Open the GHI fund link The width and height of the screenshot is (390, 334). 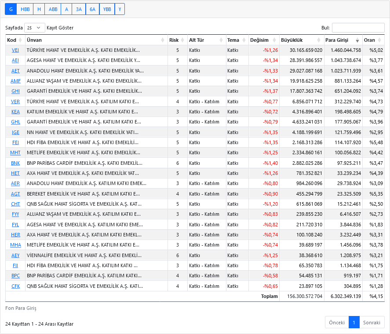(15, 91)
